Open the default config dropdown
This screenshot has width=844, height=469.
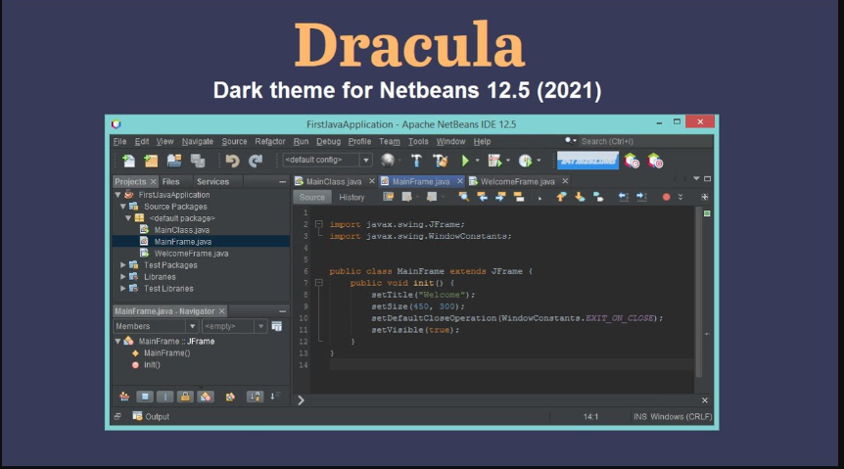[x=366, y=160]
